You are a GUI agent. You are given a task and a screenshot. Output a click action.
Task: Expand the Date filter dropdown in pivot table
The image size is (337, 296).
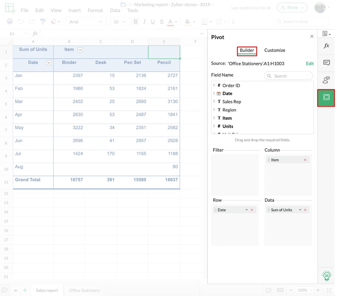click(x=49, y=63)
